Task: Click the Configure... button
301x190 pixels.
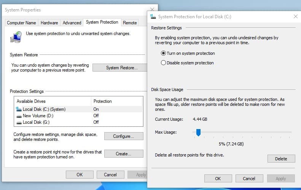Action: (123, 136)
